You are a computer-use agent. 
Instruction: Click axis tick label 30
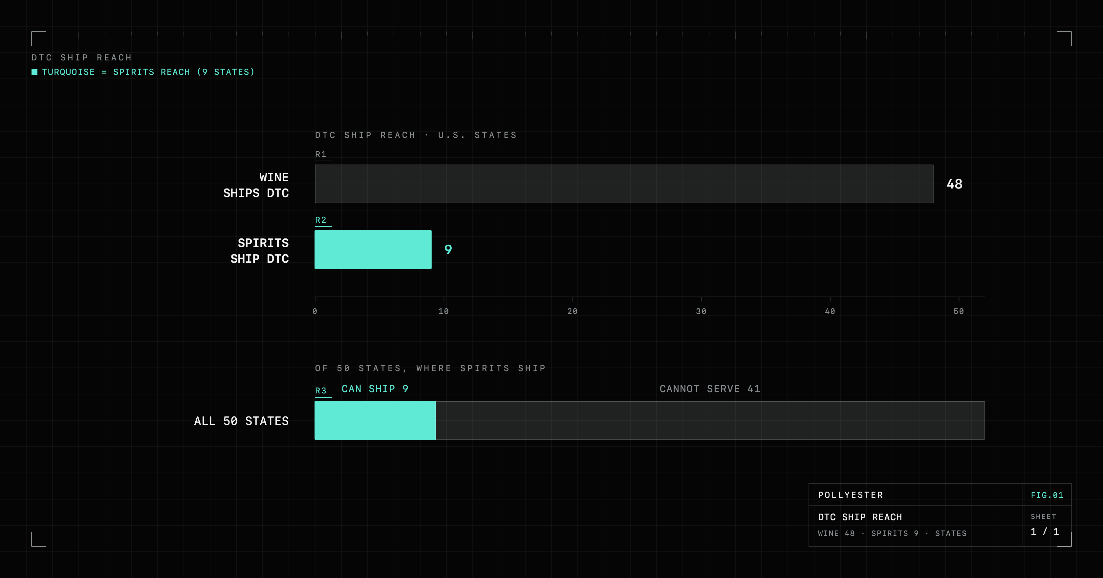click(702, 311)
